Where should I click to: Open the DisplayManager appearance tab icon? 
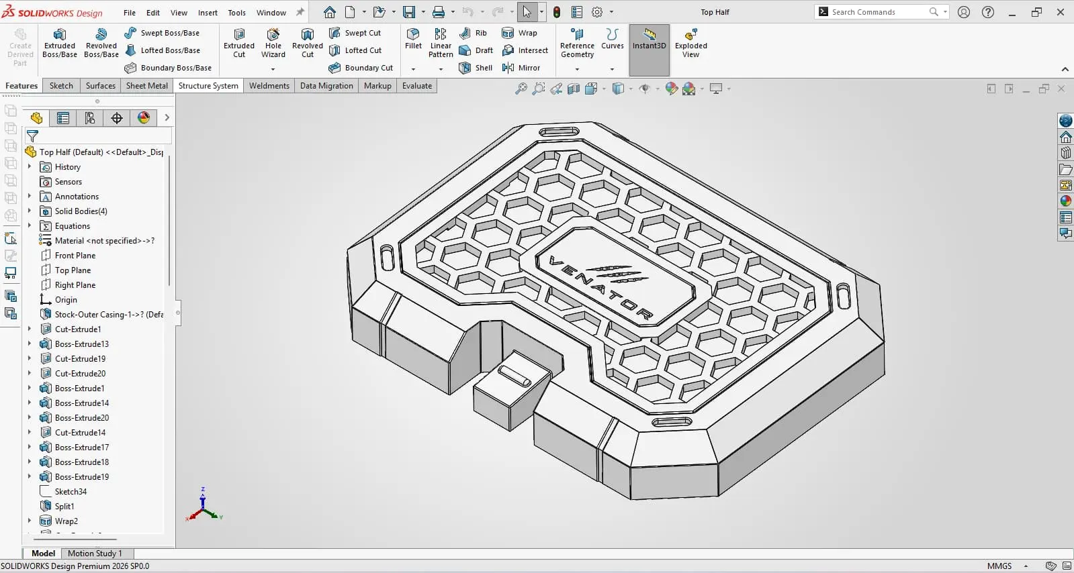(x=144, y=118)
